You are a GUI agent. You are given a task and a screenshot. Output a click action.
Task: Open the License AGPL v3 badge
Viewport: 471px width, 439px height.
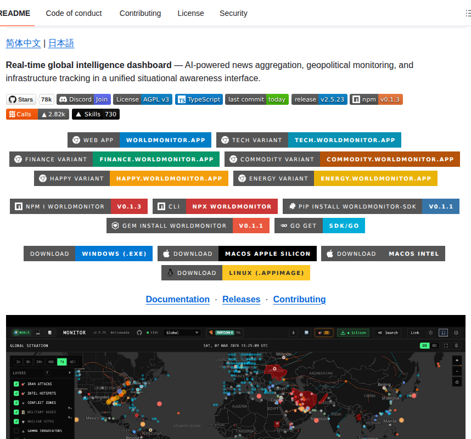(x=142, y=99)
